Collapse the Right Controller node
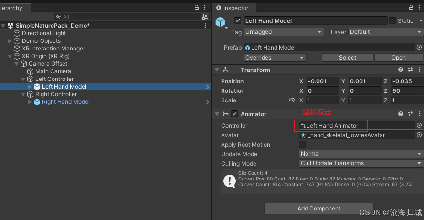 tap(23, 95)
